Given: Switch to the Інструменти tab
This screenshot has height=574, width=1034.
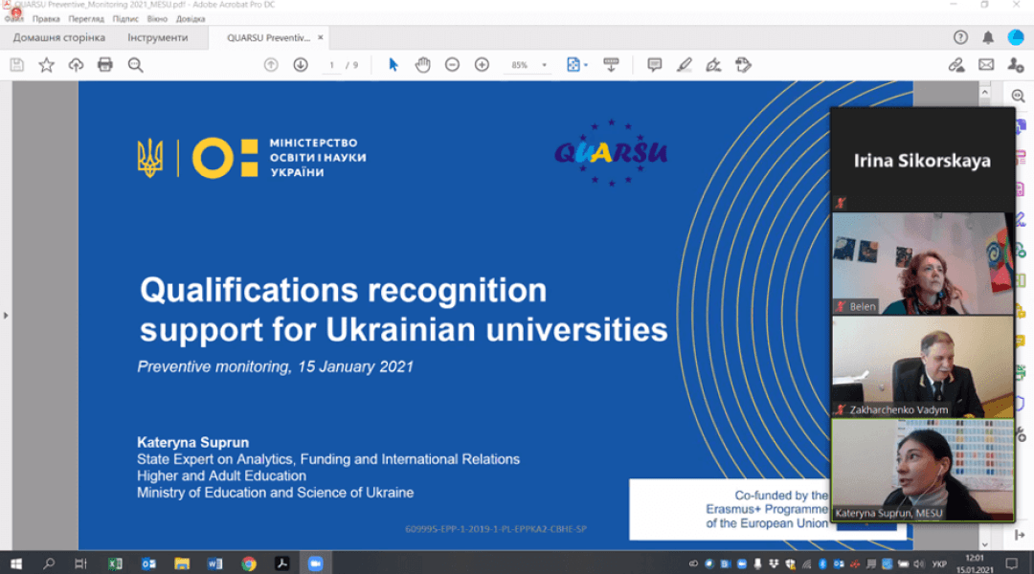Looking at the screenshot, I should coord(158,37).
